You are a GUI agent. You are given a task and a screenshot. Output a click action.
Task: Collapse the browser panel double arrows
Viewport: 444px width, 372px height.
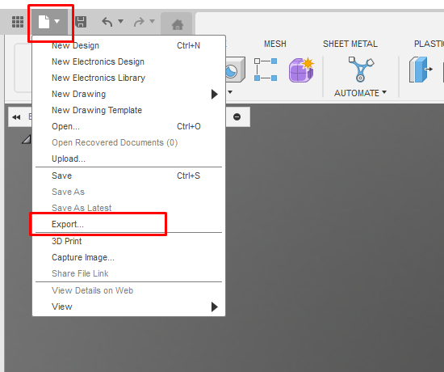pyautogui.click(x=16, y=117)
